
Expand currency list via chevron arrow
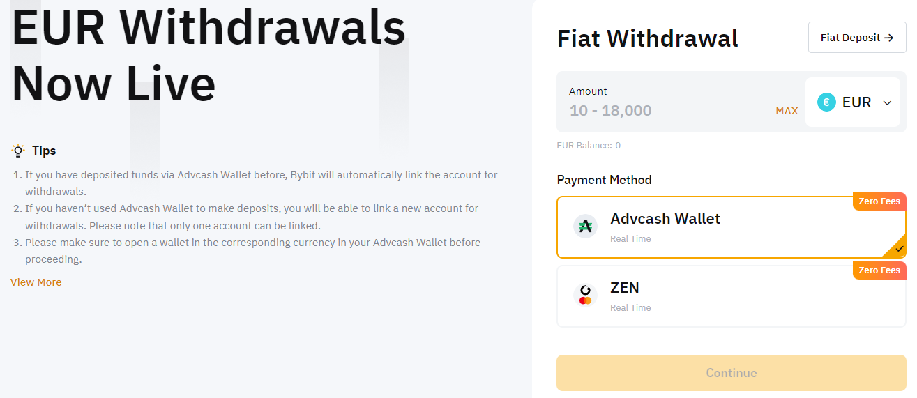pos(887,103)
